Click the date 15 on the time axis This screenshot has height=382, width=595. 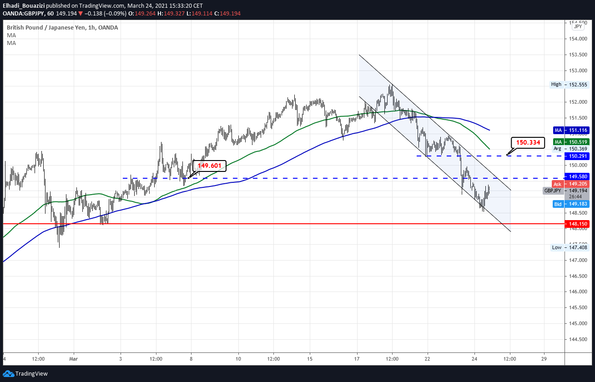(x=309, y=359)
